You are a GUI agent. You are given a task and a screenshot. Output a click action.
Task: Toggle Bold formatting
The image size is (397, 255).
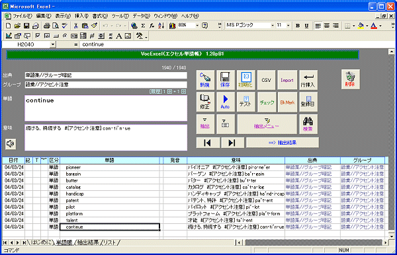point(298,26)
